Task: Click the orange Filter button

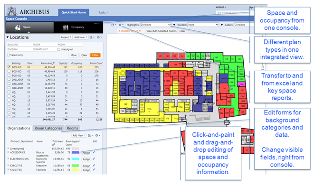Action: click(95, 55)
